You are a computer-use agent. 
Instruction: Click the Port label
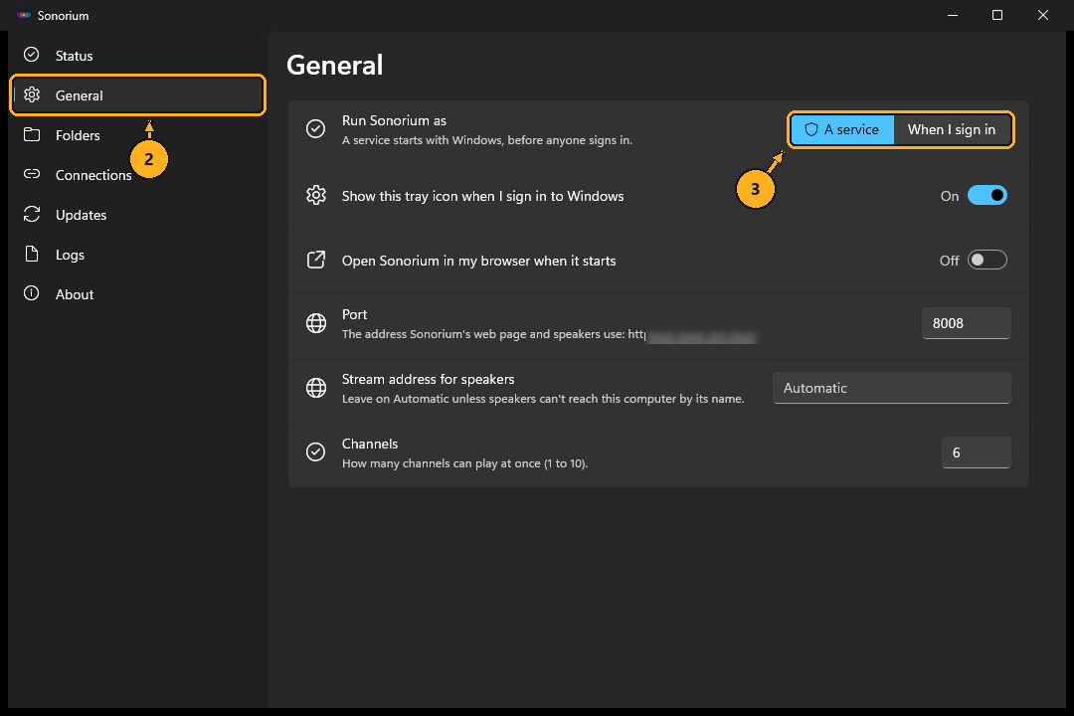pyautogui.click(x=354, y=314)
